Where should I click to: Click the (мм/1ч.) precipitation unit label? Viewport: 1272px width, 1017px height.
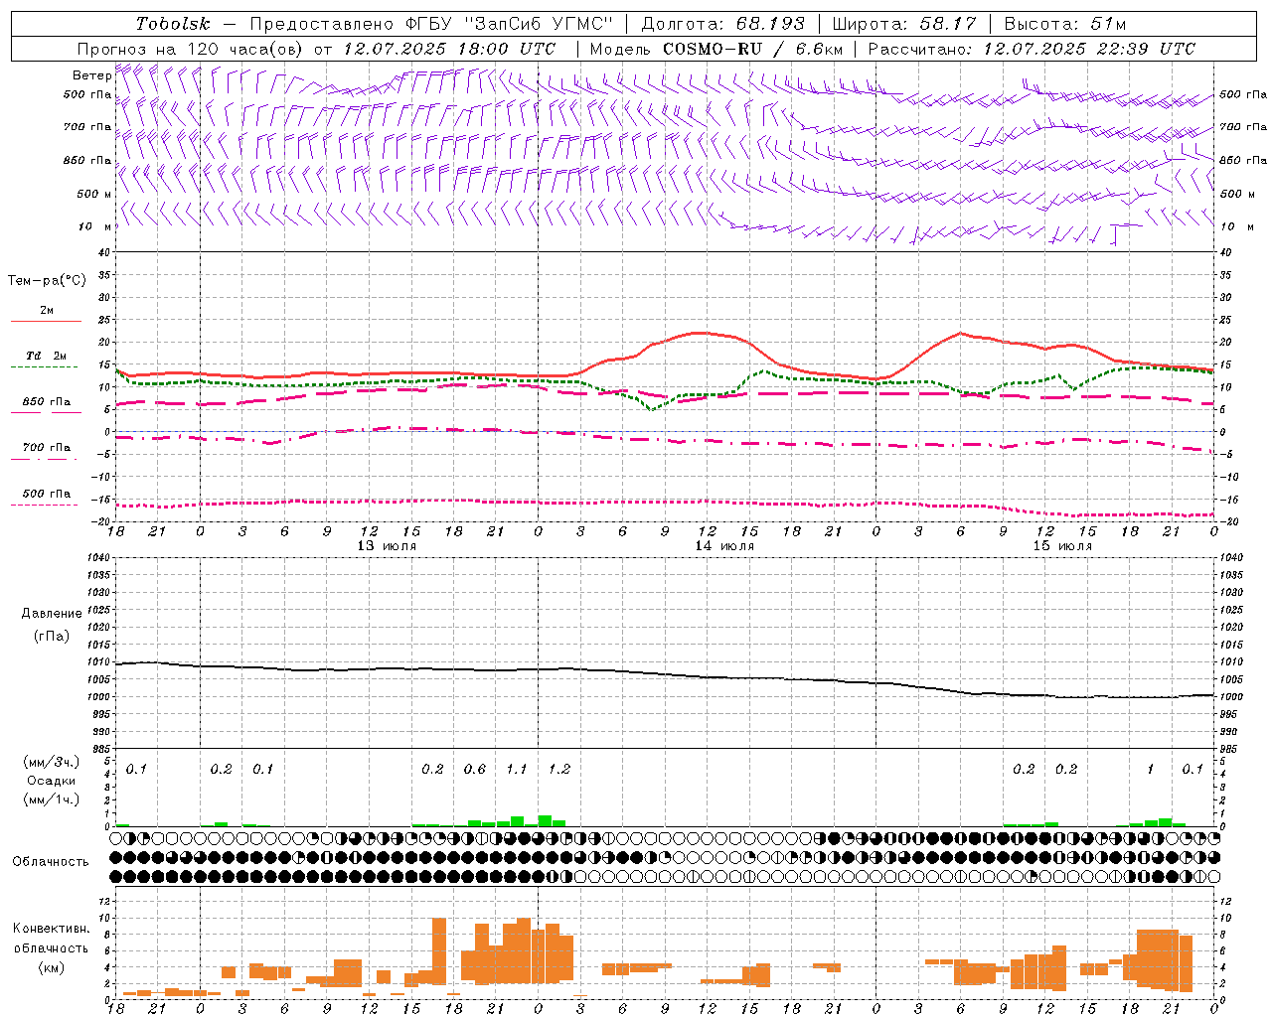(53, 799)
